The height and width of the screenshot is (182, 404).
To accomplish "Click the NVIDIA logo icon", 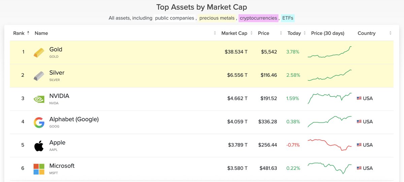I will (x=39, y=99).
